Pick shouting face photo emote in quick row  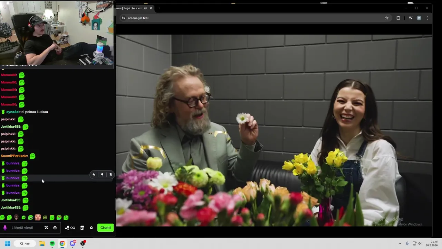click(38, 218)
